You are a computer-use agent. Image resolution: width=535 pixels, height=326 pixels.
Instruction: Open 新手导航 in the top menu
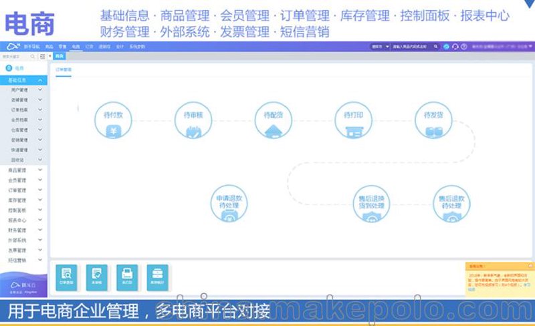(x=31, y=46)
